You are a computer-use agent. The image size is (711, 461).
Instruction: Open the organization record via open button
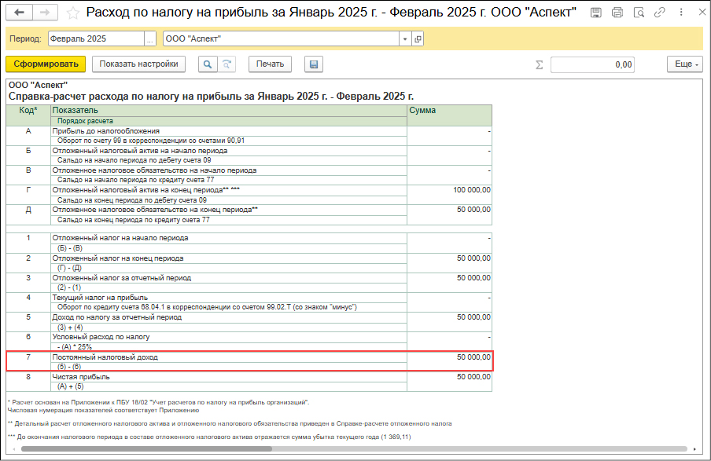(417, 39)
